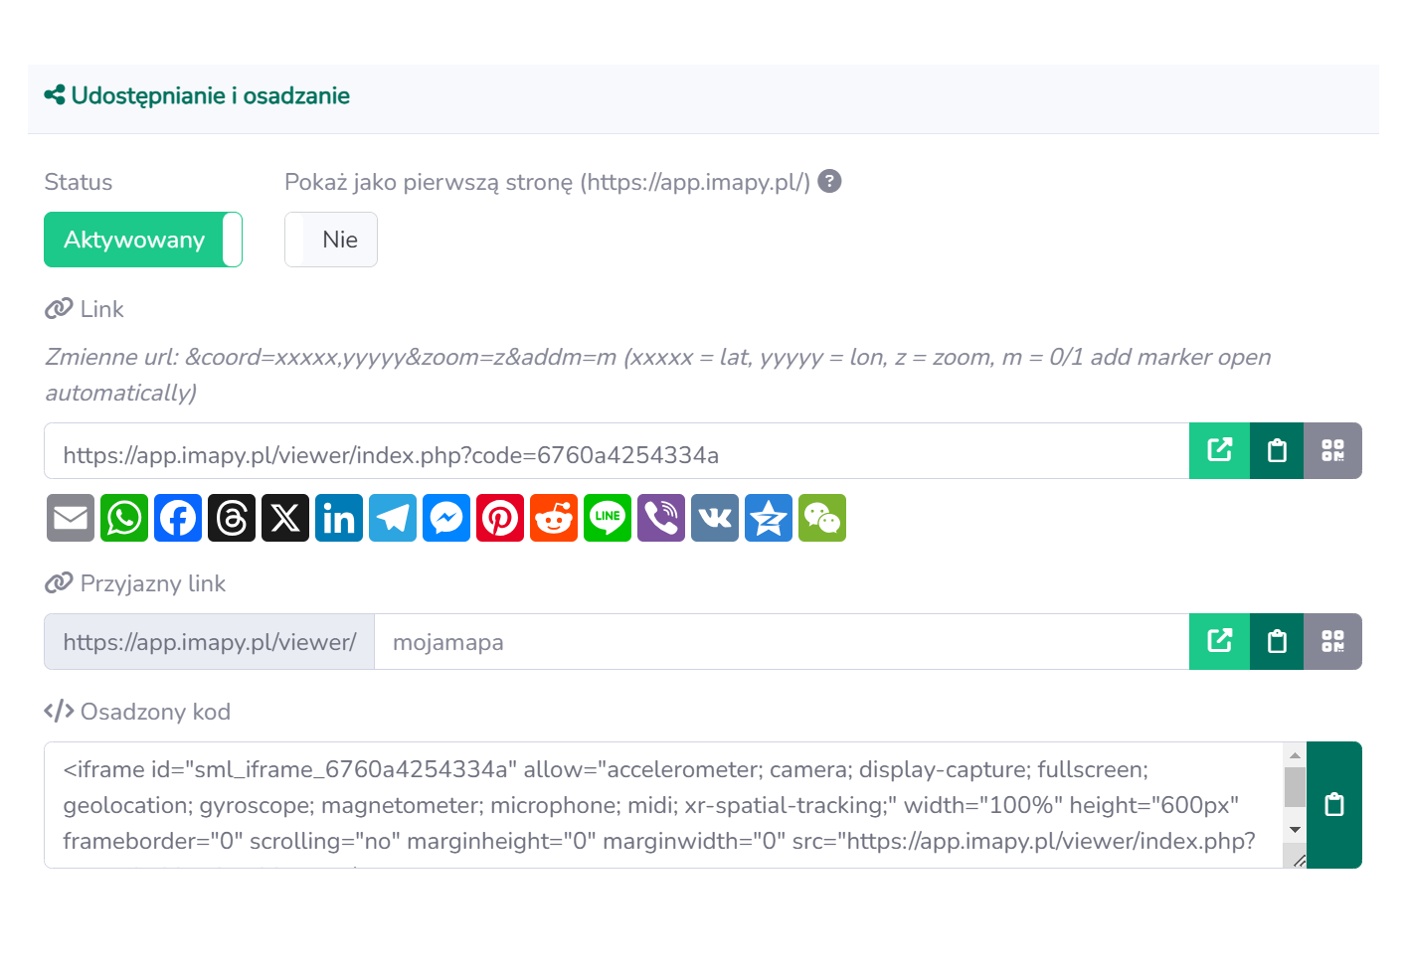Share link on X (Twitter)
Viewport: 1407px width, 974px height.
(x=285, y=518)
